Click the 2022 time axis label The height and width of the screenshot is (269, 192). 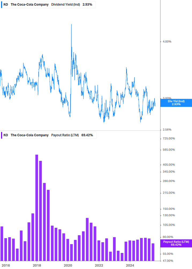(x=99, y=266)
